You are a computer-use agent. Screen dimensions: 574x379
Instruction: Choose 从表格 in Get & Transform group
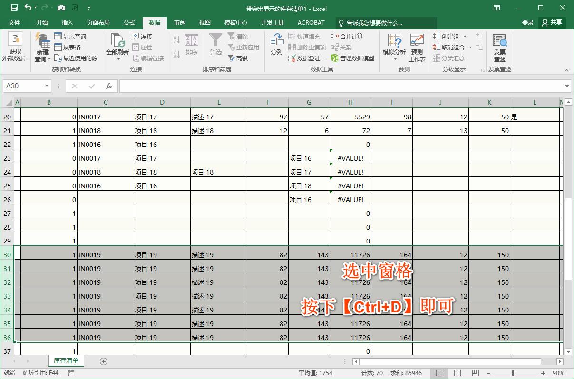[67, 47]
